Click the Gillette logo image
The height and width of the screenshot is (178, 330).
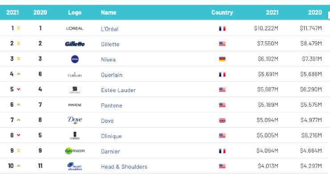(x=75, y=44)
